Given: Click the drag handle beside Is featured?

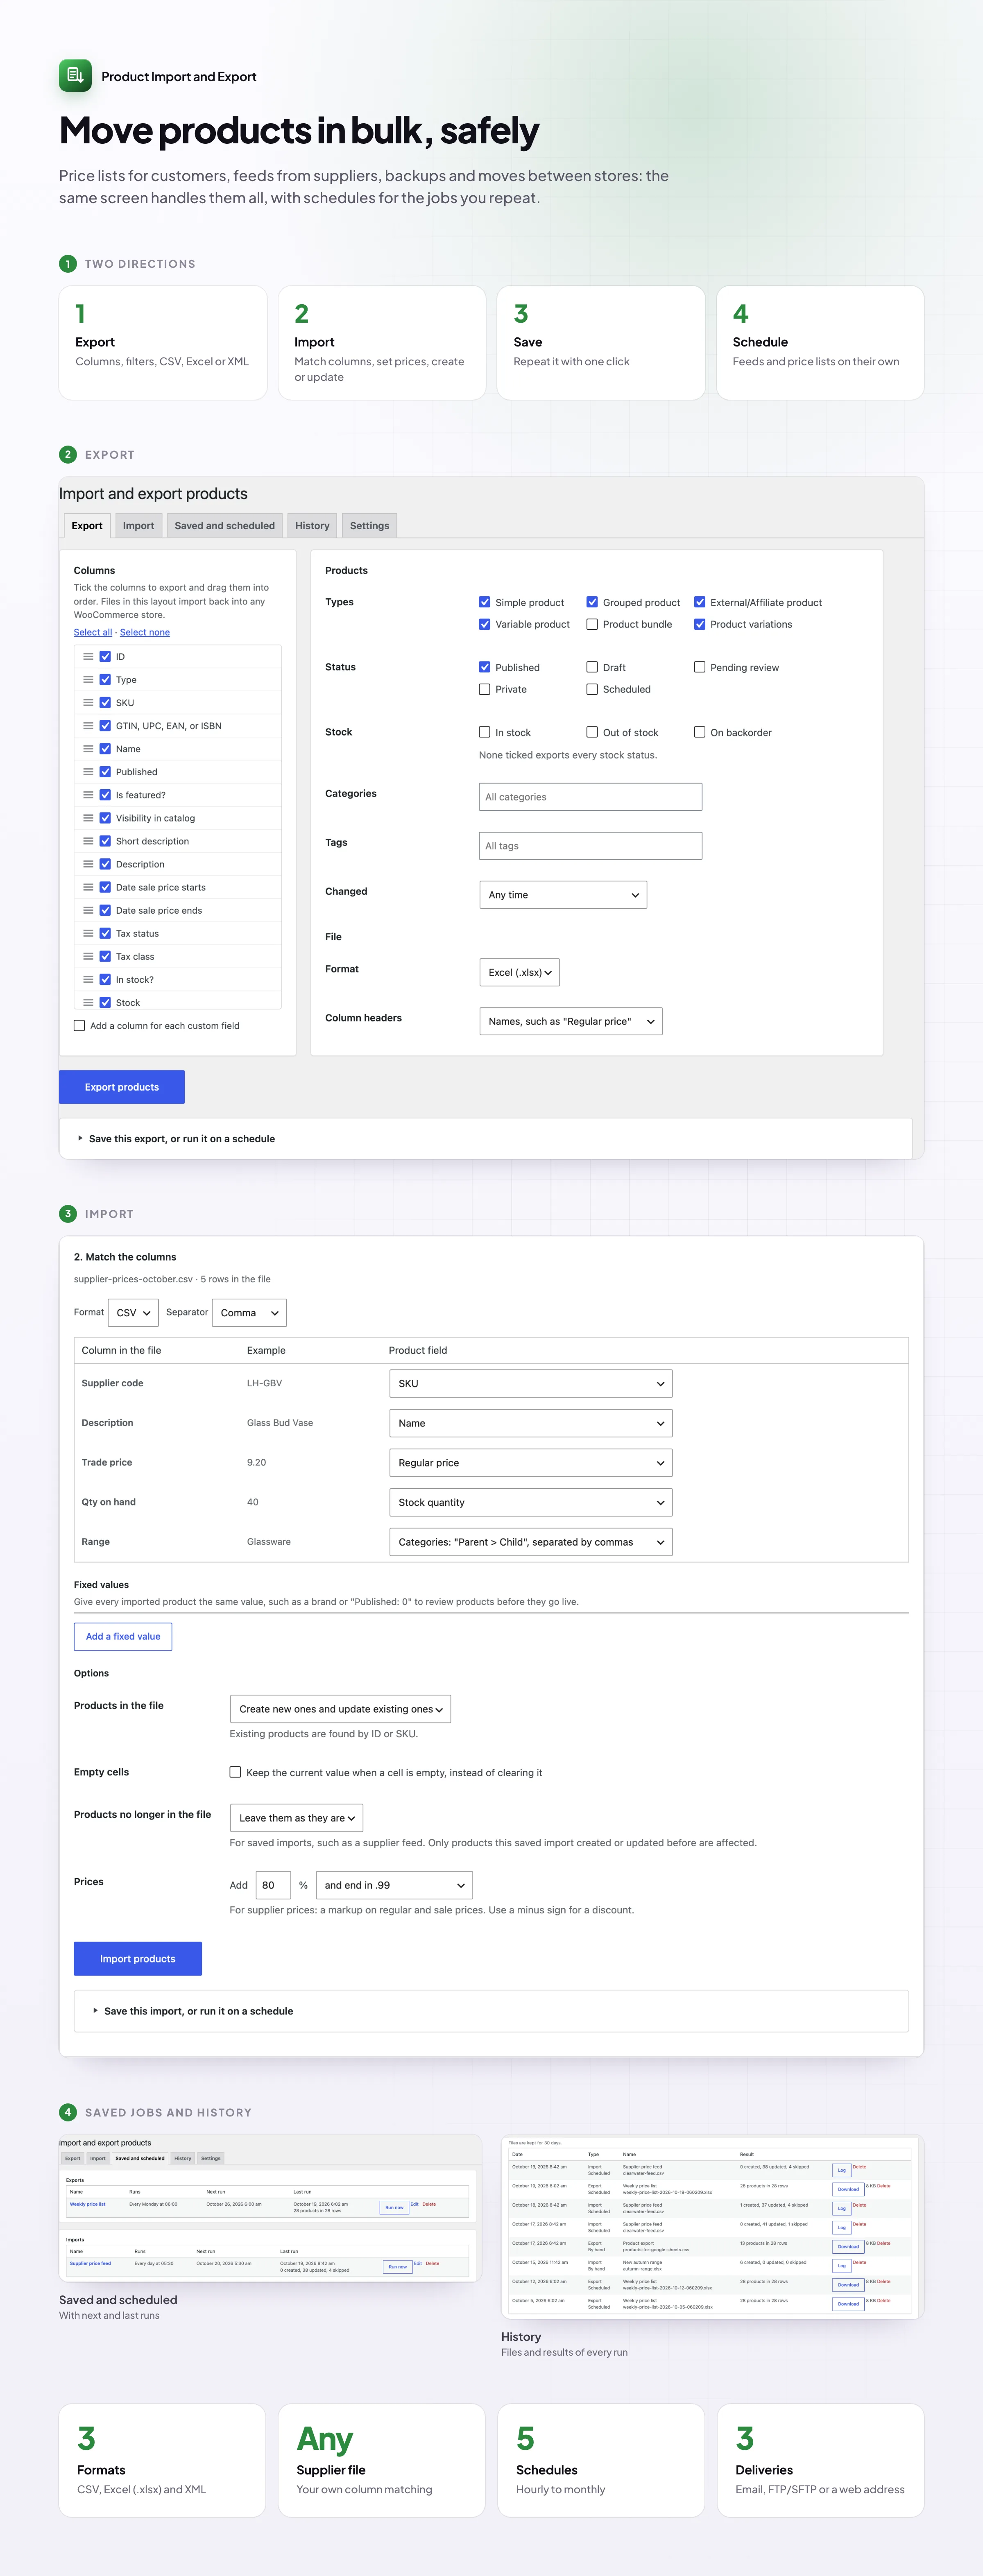Looking at the screenshot, I should pos(88,795).
